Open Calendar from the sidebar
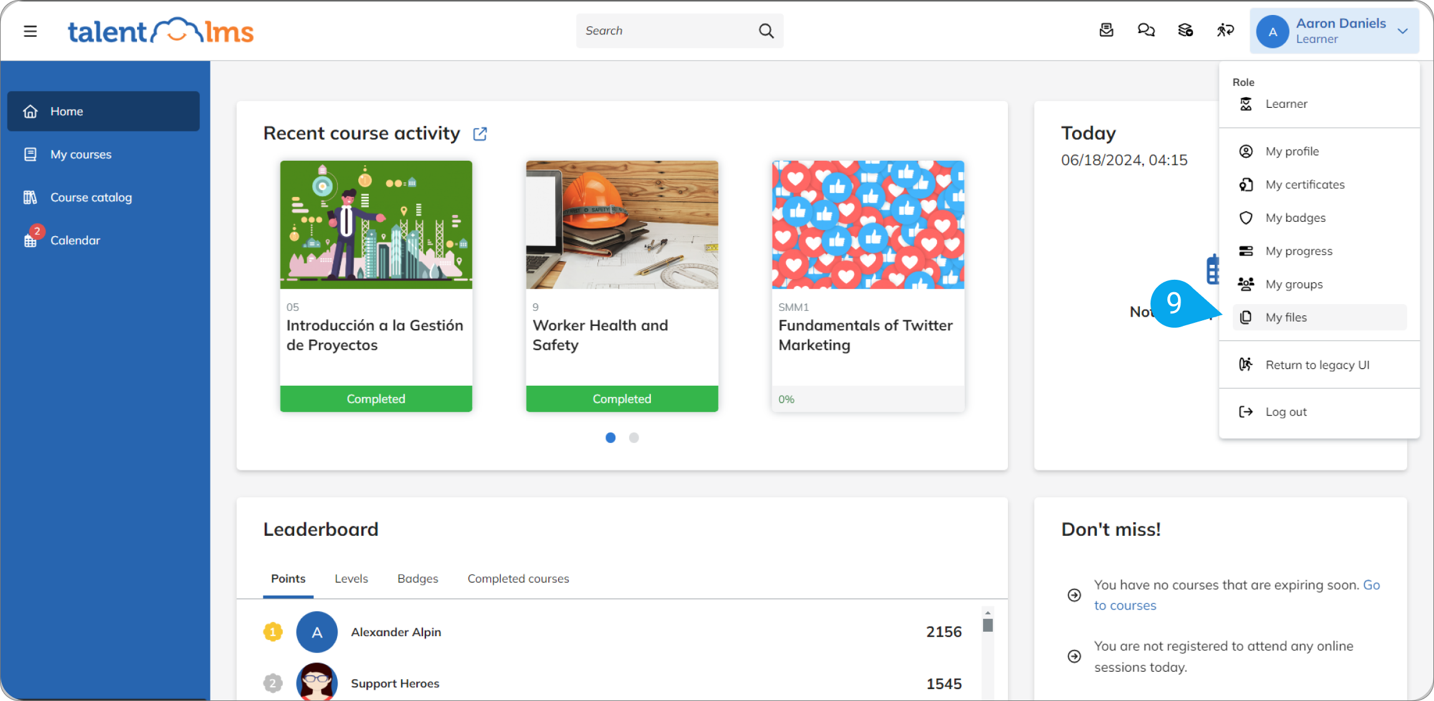Screen dimensions: 1434x701 point(75,240)
